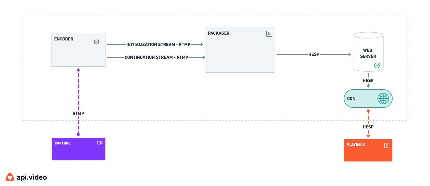Click the orange PLAYBACK box label
The image size is (430, 186).
(356, 145)
